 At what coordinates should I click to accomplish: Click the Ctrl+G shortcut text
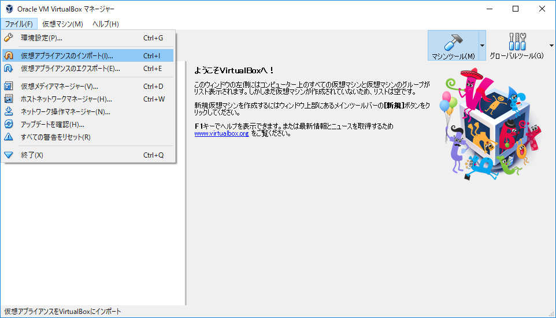(153, 38)
